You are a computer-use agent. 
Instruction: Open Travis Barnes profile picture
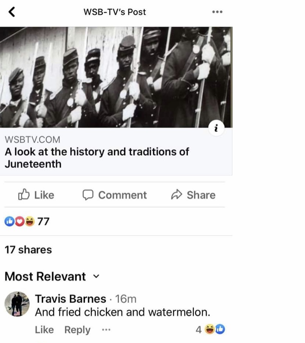coord(17,304)
